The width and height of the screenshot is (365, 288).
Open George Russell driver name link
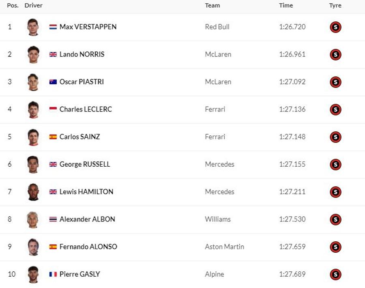click(85, 164)
